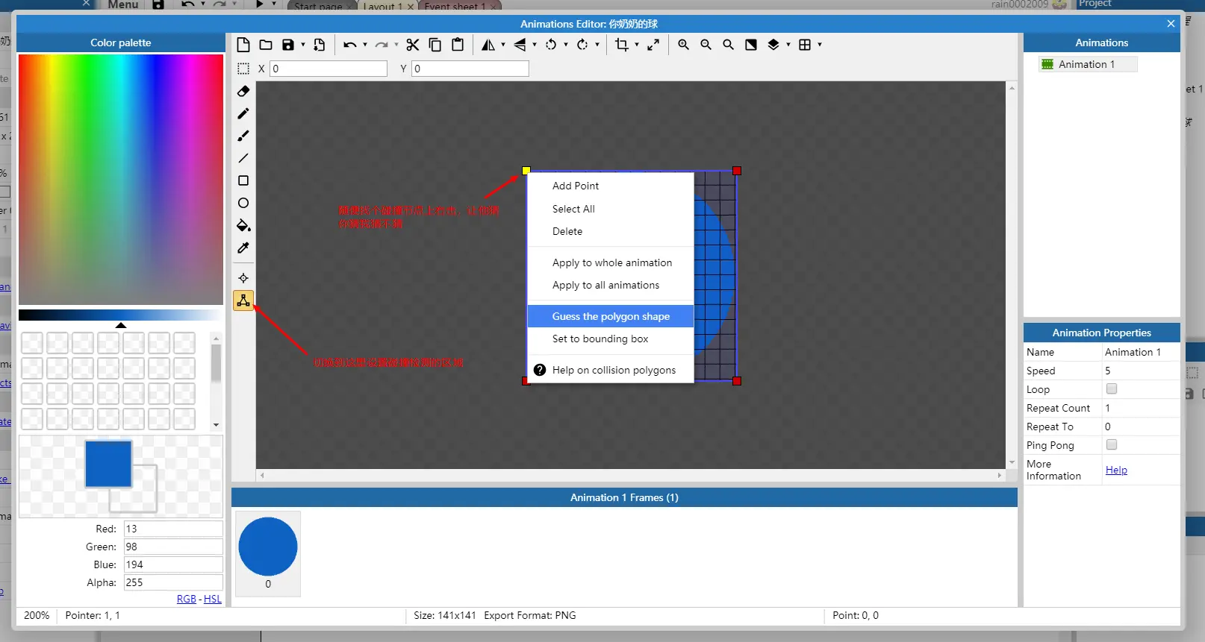Choose Set to bounding box
1205x642 pixels.
click(611, 339)
